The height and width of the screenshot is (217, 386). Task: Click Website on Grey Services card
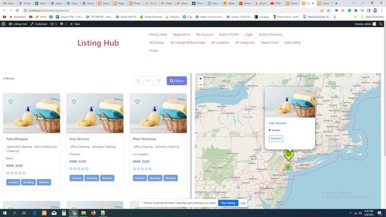coord(107,178)
